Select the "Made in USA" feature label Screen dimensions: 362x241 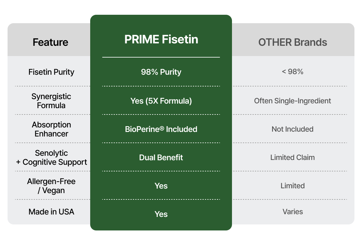pyautogui.click(x=51, y=212)
